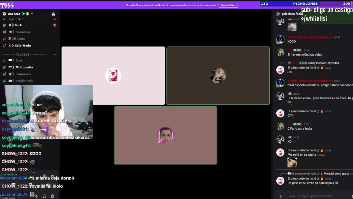Click the Deshabilitar streamer mode button
Image resolution: width=353 pixels, height=199 pixels.
click(228, 5)
